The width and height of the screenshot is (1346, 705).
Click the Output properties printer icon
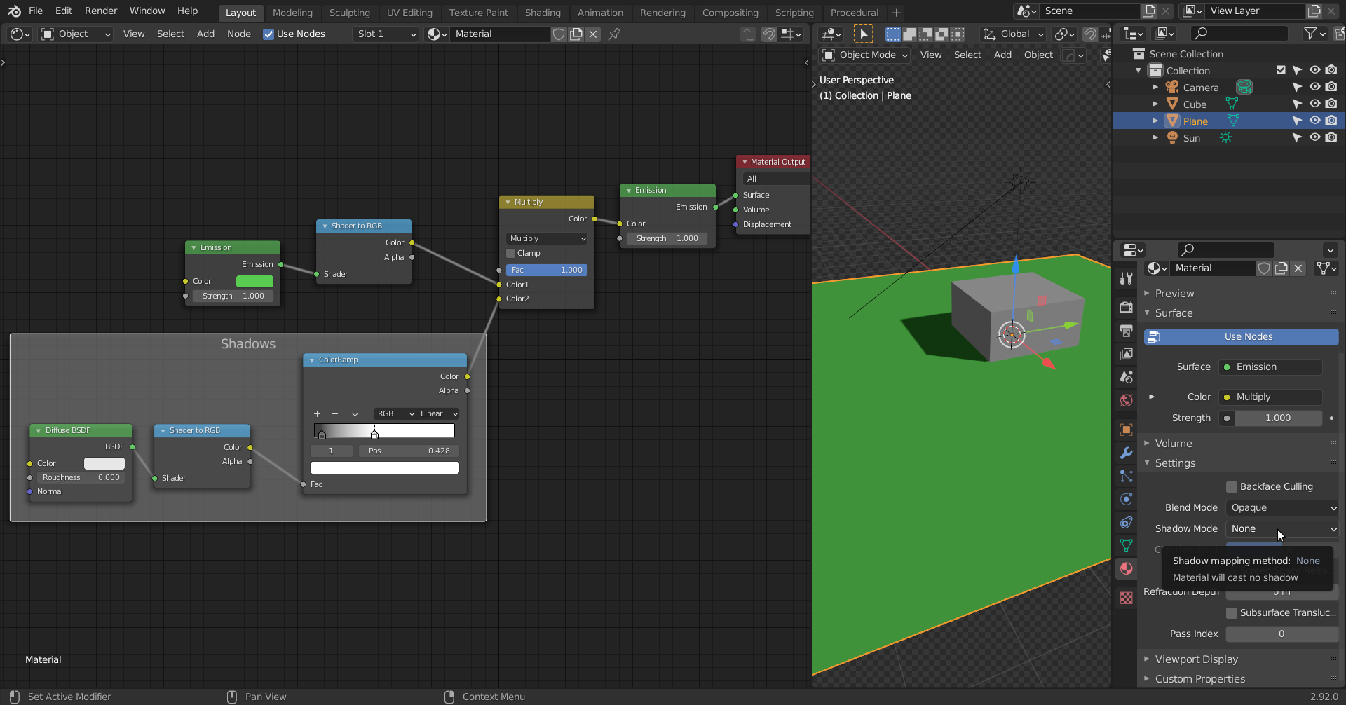tap(1126, 331)
